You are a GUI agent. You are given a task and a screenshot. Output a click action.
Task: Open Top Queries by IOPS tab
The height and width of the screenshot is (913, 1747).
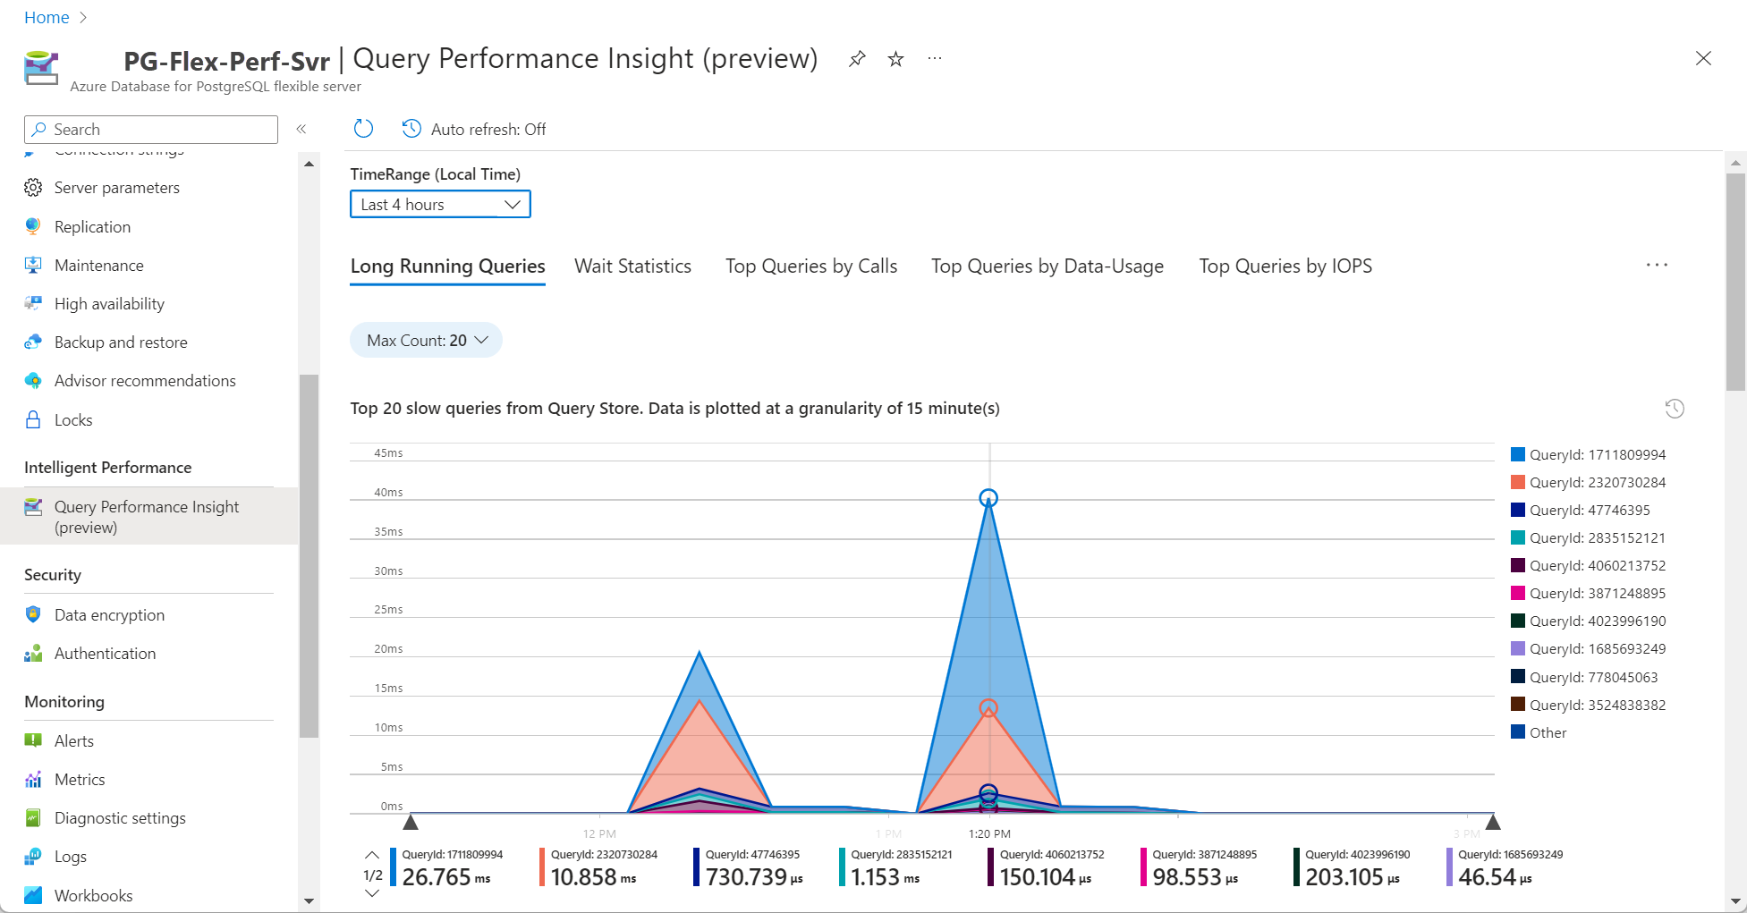(1285, 266)
